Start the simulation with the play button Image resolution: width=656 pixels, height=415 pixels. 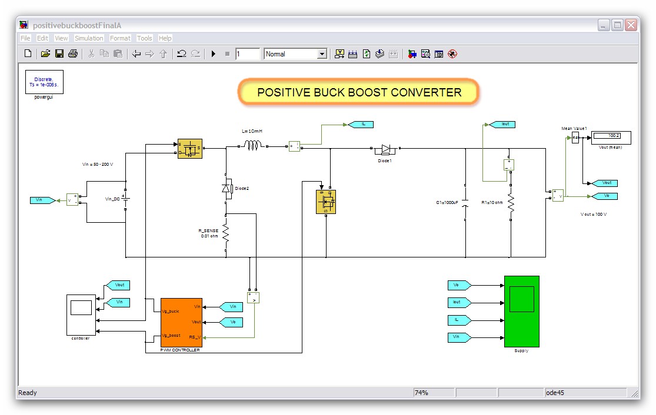(x=213, y=54)
